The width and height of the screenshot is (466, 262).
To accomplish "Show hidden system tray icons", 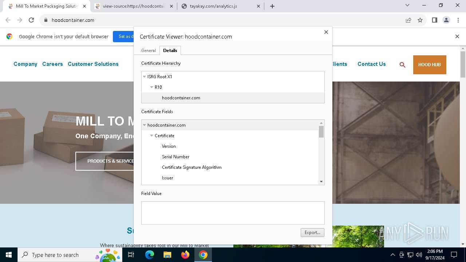I will (392, 255).
